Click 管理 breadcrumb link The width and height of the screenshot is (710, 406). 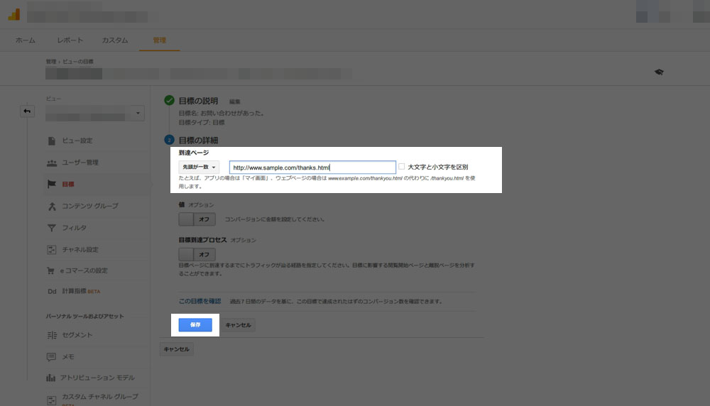pos(50,62)
